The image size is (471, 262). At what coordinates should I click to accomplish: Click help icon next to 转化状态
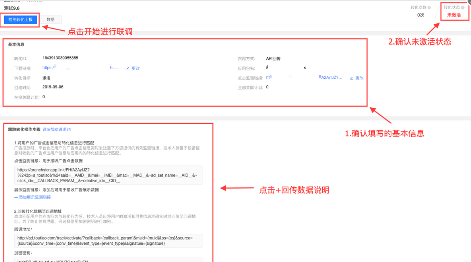[x=463, y=7]
